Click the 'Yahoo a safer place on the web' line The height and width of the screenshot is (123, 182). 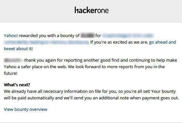[x=84, y=67]
